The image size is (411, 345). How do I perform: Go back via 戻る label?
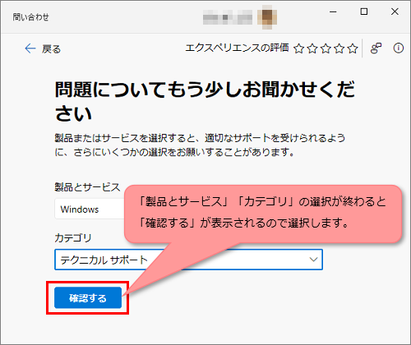click(51, 49)
